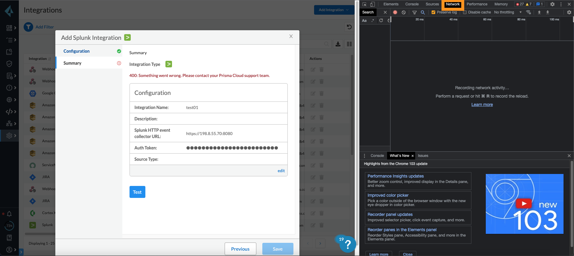The image size is (574, 256).
Task: Click Learn more link in Network panel
Action: (x=482, y=104)
